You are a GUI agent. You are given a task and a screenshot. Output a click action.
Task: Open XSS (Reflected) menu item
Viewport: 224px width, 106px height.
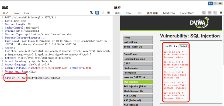tap(138, 100)
